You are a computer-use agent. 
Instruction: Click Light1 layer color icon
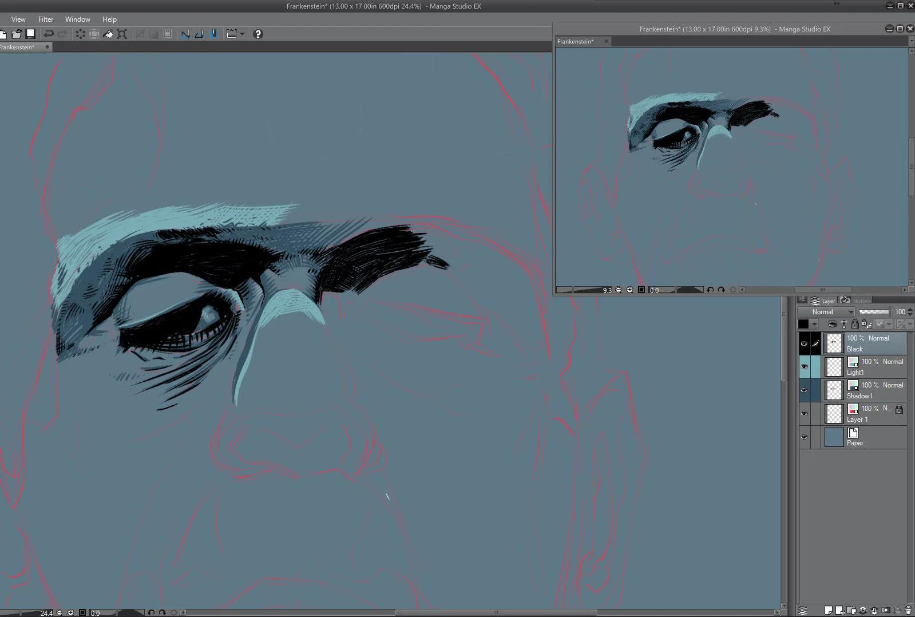click(853, 362)
